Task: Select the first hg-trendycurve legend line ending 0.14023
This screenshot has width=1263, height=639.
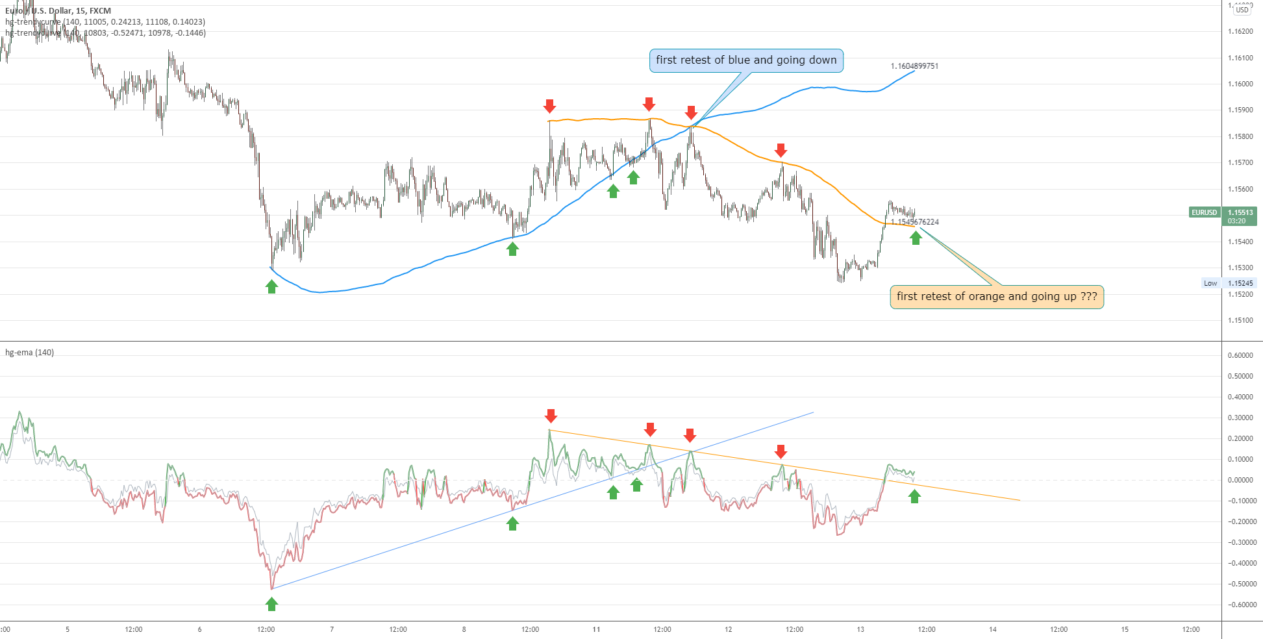Action: 105,21
